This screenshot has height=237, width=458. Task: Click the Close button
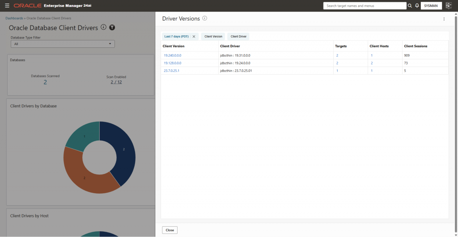point(170,230)
